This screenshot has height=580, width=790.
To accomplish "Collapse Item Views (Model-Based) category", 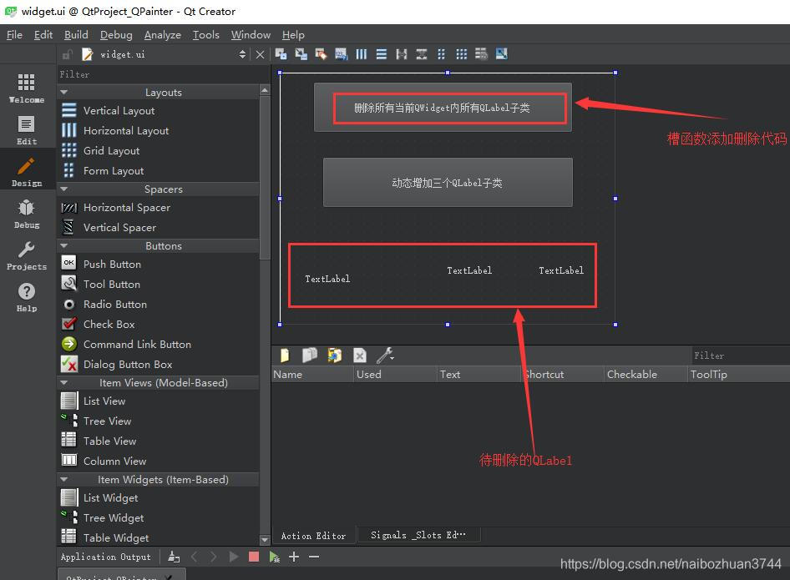I will click(x=64, y=383).
